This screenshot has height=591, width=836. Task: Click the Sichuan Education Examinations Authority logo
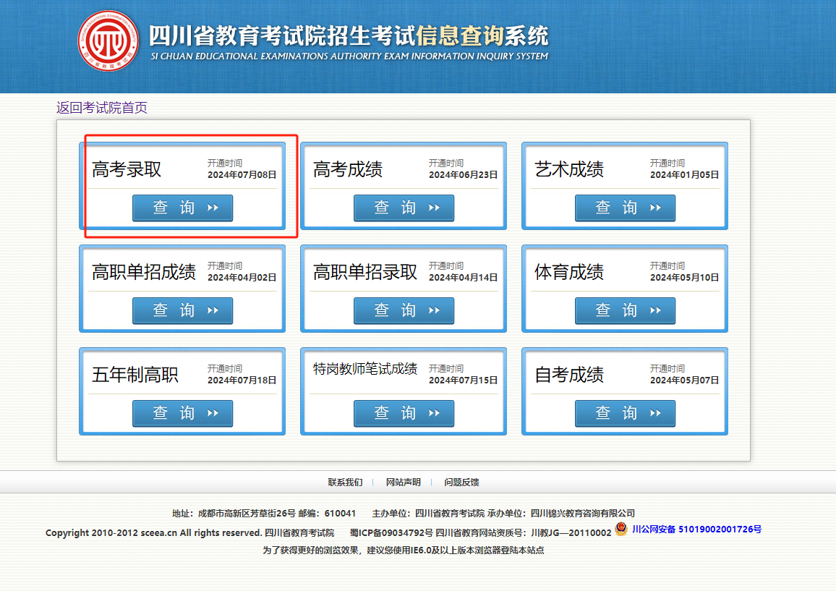click(x=108, y=41)
